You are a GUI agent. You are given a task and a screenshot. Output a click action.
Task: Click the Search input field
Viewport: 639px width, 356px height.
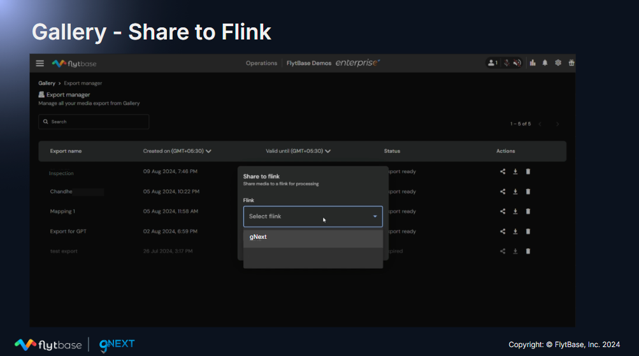[x=94, y=122]
